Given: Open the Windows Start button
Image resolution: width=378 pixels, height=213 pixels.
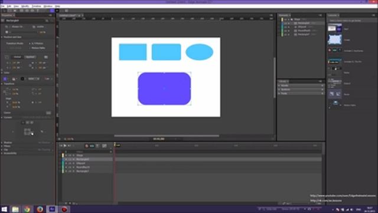Looking at the screenshot, I should click(x=4, y=209).
